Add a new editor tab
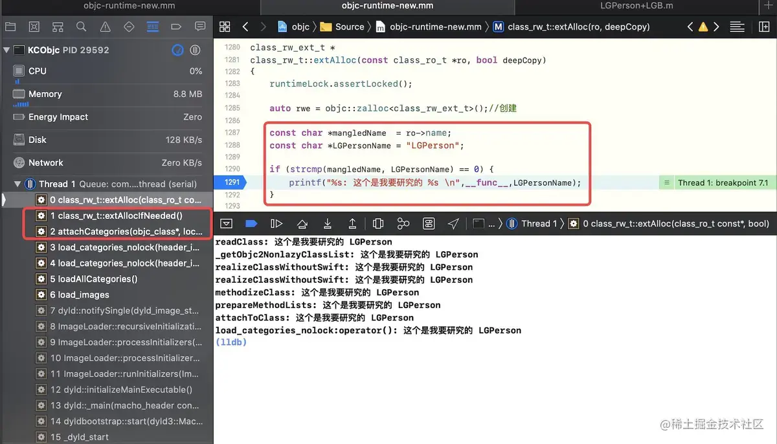Screen dimensions: 777x444 pos(769,6)
